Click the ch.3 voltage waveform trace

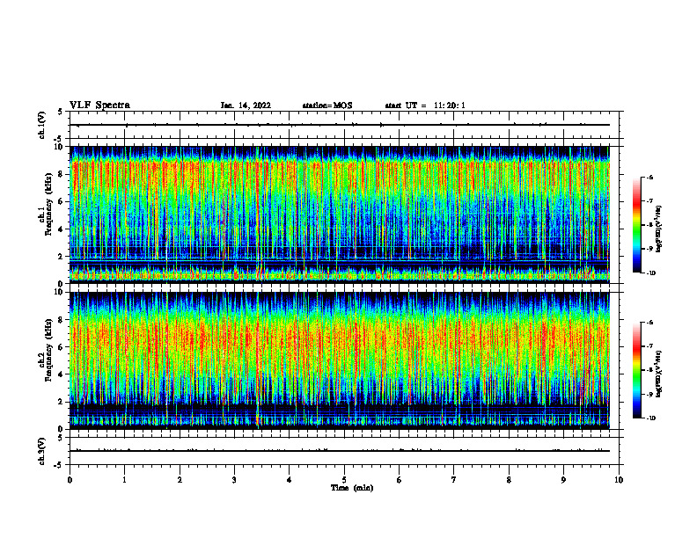pyautogui.click(x=340, y=451)
